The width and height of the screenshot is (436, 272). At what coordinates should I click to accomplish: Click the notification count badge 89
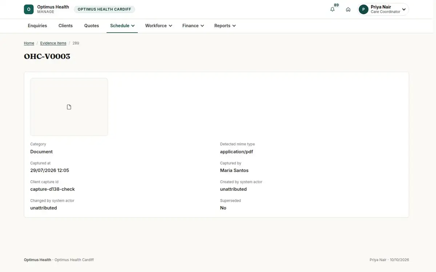click(336, 5)
